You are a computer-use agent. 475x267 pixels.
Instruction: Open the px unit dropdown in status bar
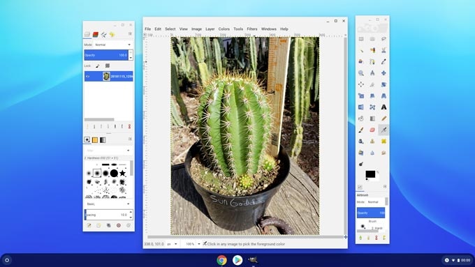(x=172, y=244)
